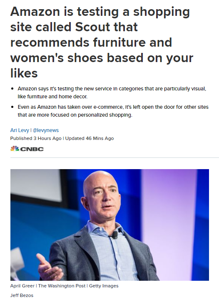This screenshot has width=219, height=302.
Task: Click the horizontal divider below the CNBC logo
Action: click(x=114, y=158)
